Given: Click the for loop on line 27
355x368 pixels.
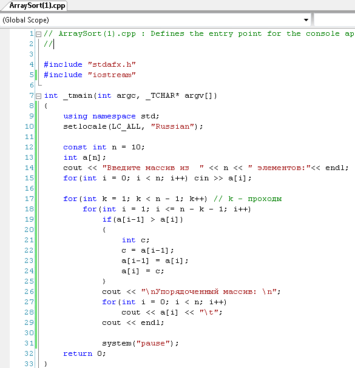Looking at the screenshot, I should coord(164,302).
